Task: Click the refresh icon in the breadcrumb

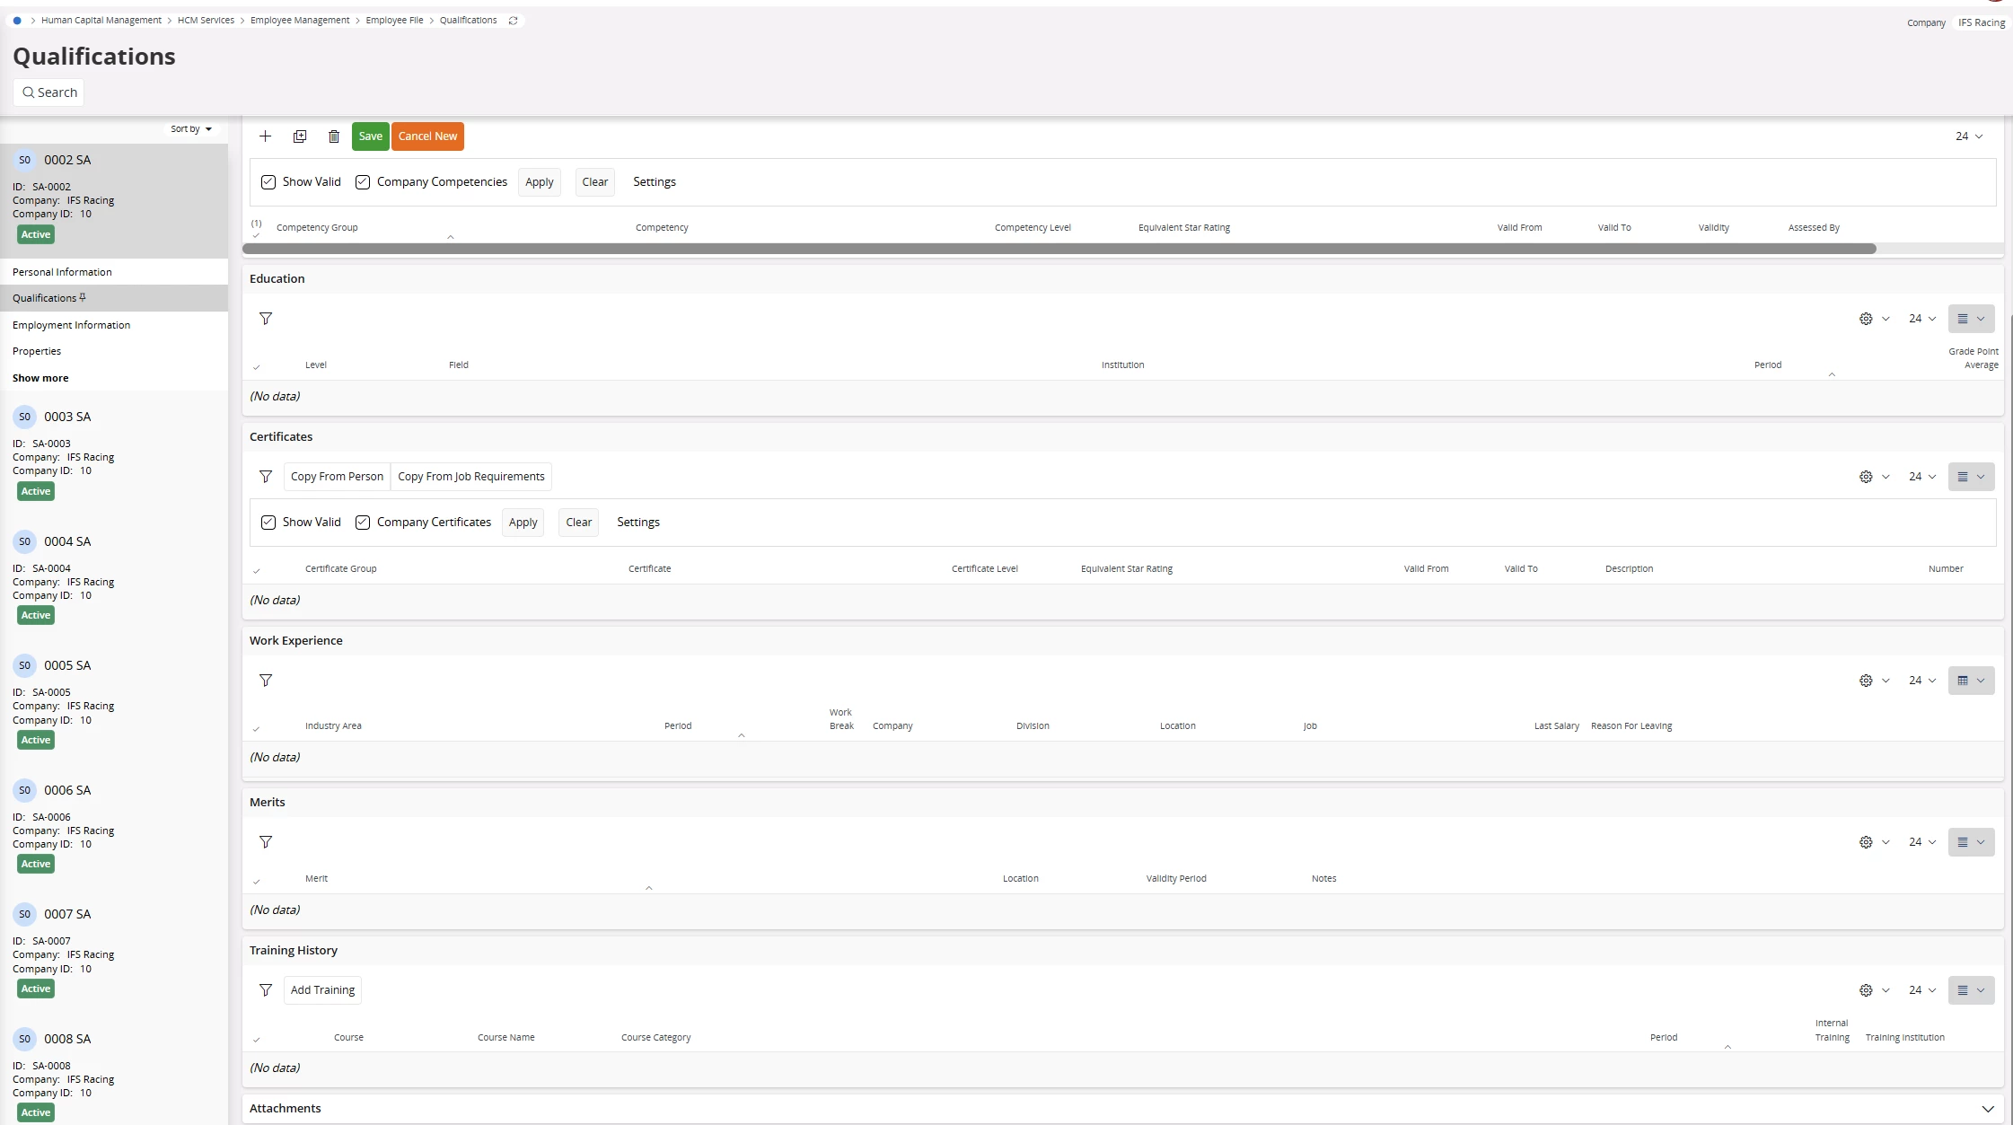Action: click(x=514, y=21)
